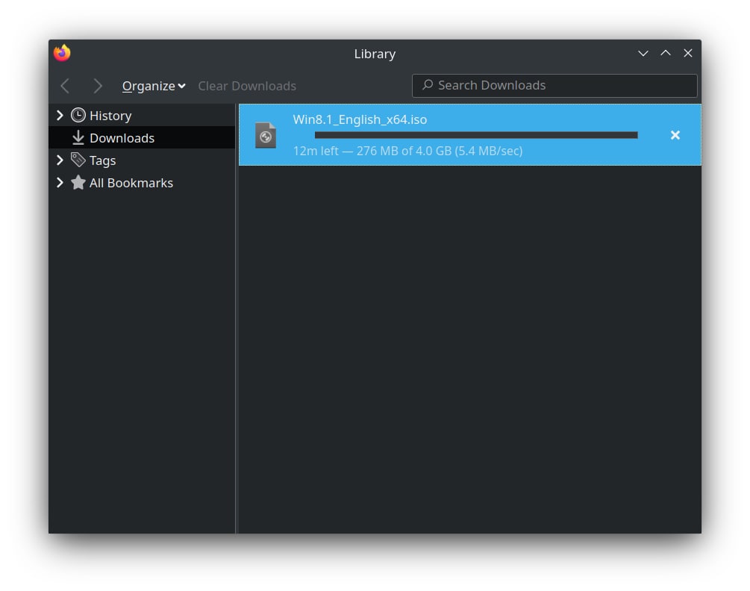
Task: Click the download progress bar
Action: coord(476,135)
